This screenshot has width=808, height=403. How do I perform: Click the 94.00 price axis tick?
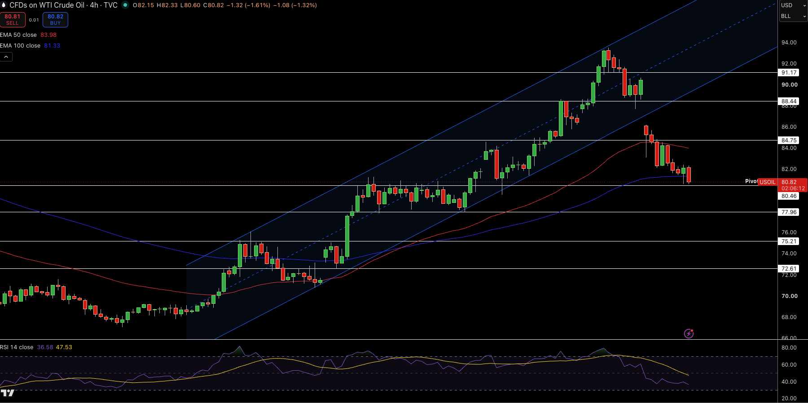click(789, 43)
